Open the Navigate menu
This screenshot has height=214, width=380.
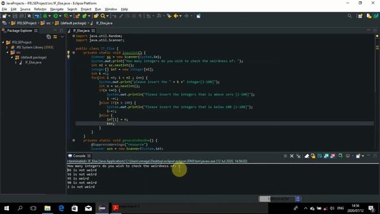coord(57,10)
